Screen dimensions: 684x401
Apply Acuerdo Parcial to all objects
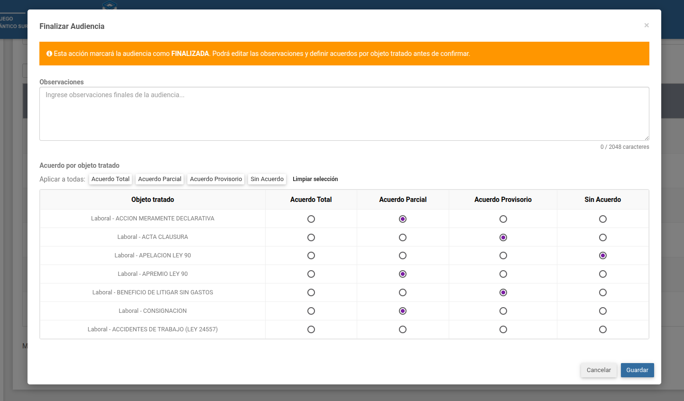160,179
